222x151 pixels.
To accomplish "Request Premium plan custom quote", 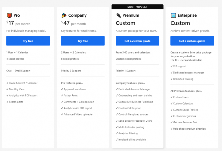I will [137, 41].
